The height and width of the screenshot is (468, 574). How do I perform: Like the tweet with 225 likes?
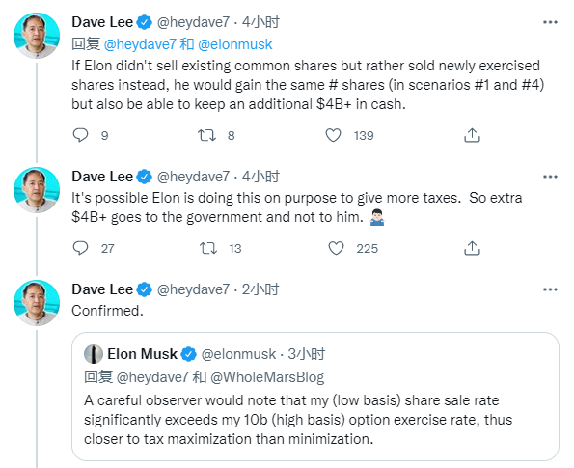[x=336, y=248]
